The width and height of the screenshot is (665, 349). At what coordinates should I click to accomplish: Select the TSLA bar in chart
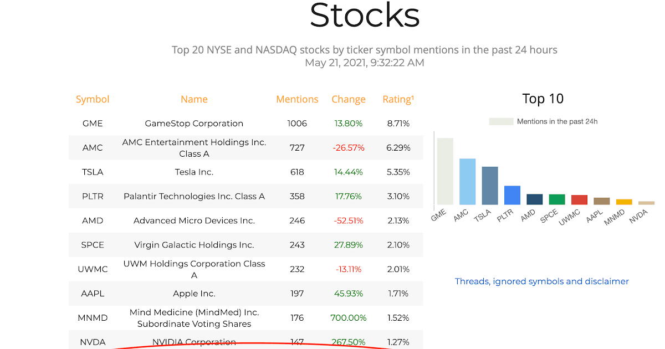click(x=490, y=186)
